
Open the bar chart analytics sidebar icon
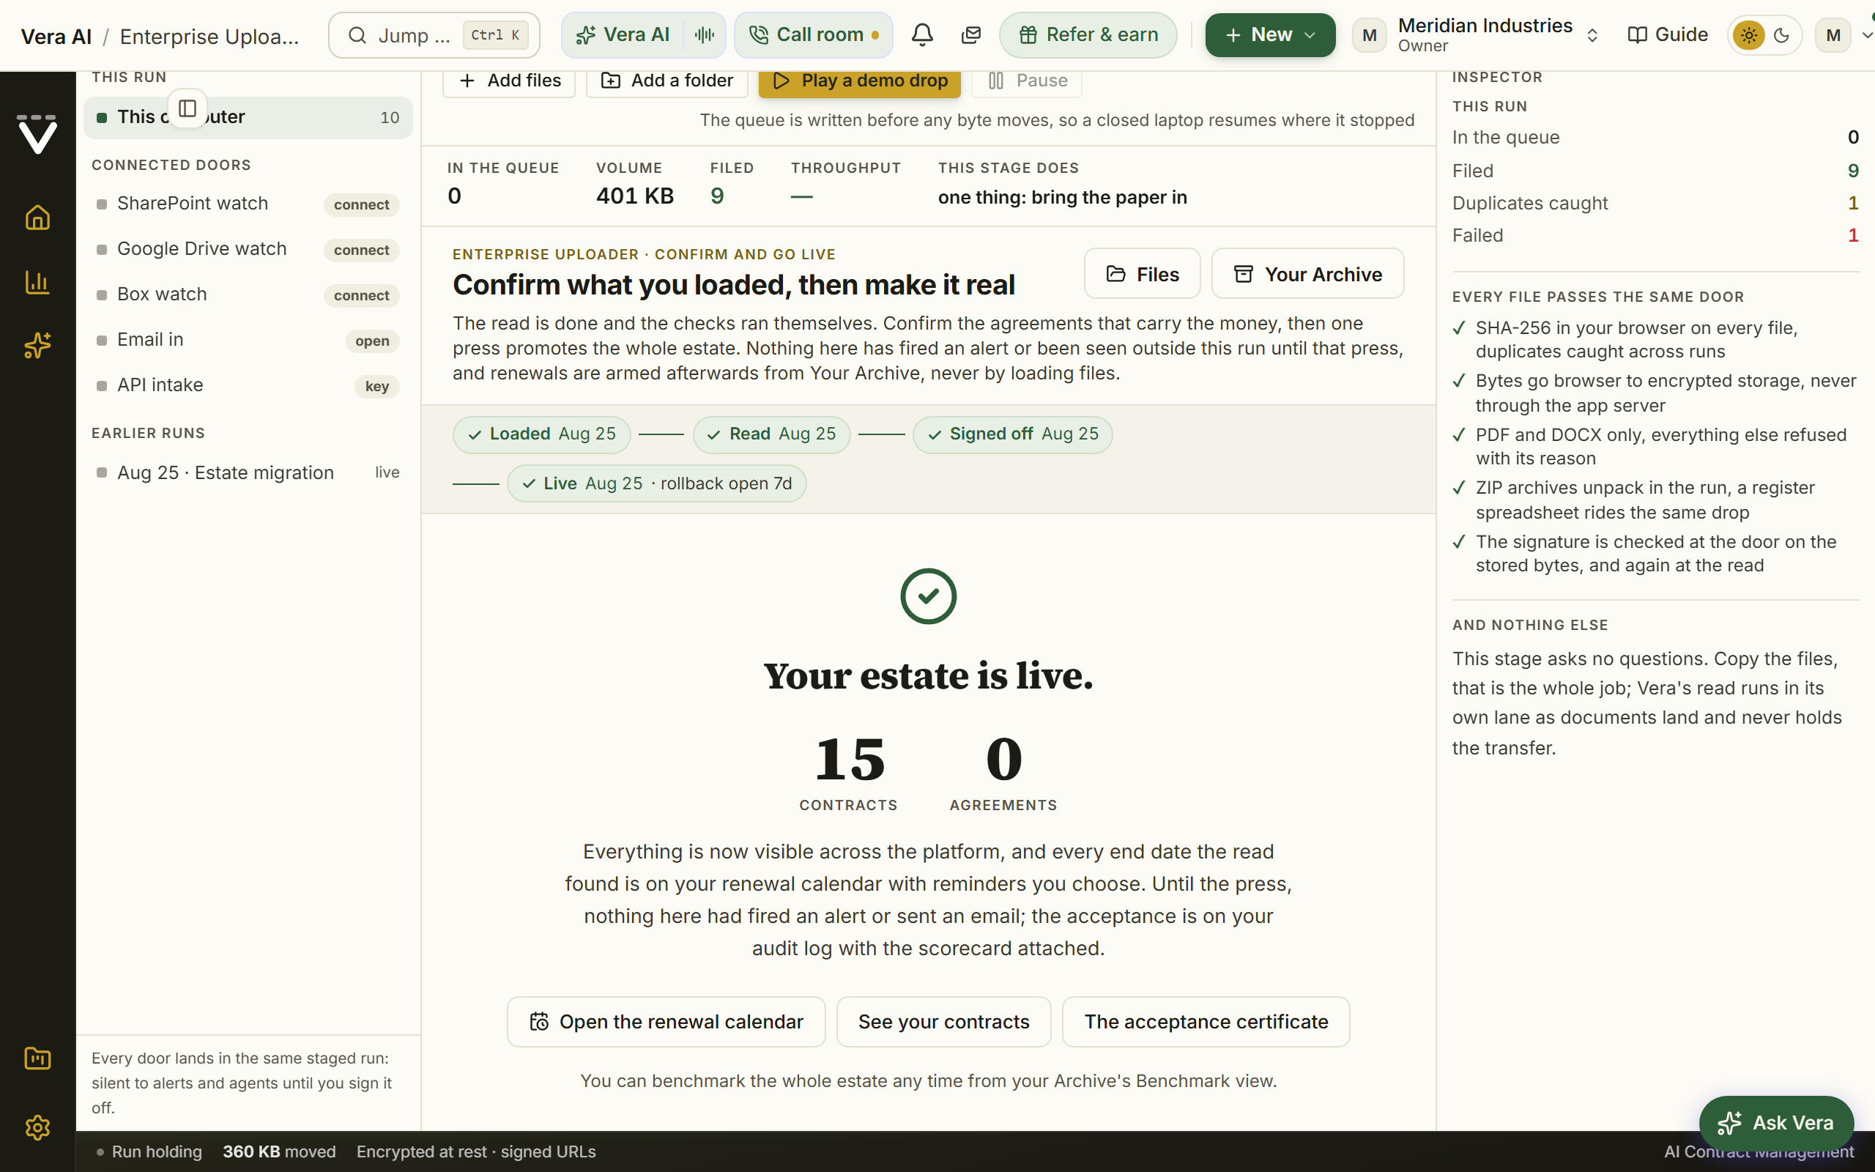click(37, 282)
